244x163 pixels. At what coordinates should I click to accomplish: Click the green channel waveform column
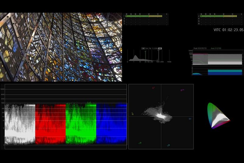(x=81, y=124)
